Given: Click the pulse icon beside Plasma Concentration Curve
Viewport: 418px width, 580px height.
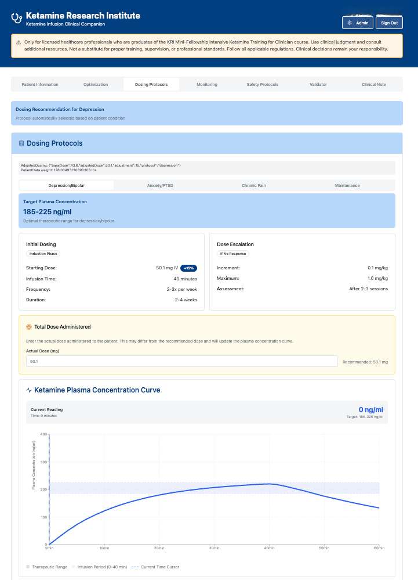Looking at the screenshot, I should coord(29,390).
